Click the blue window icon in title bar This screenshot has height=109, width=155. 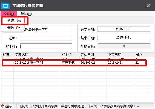point(5,5)
